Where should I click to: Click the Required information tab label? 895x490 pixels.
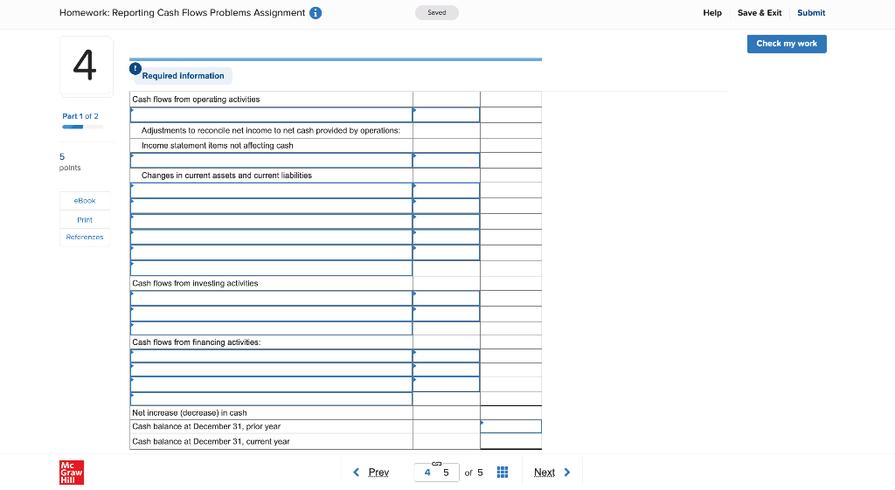tap(183, 76)
